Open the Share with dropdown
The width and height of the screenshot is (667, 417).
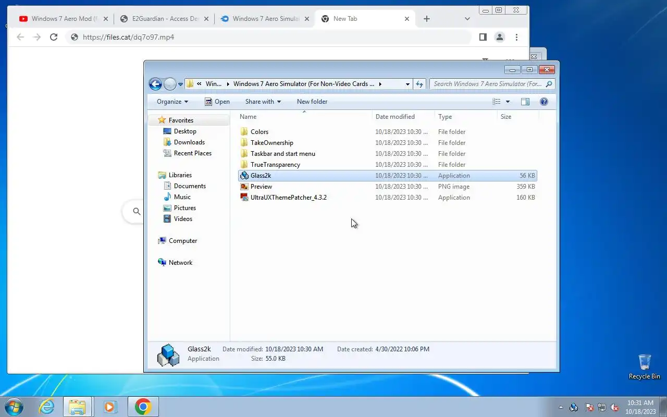point(263,102)
